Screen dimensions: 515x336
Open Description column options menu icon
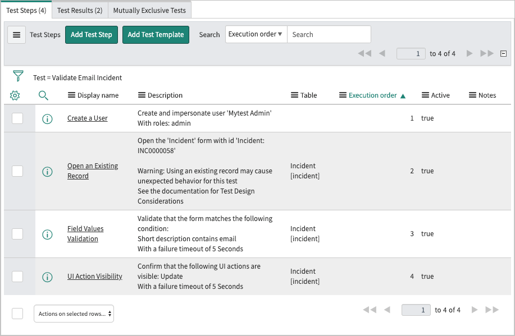tap(142, 95)
